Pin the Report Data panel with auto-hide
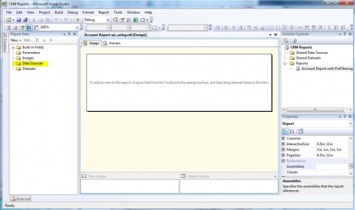Screen dimensions: 355x210 pyautogui.click(x=69, y=34)
